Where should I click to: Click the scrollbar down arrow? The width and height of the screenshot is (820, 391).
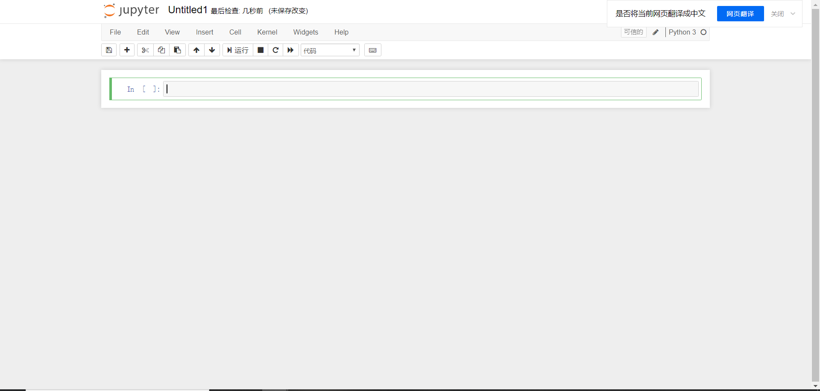[x=815, y=386]
